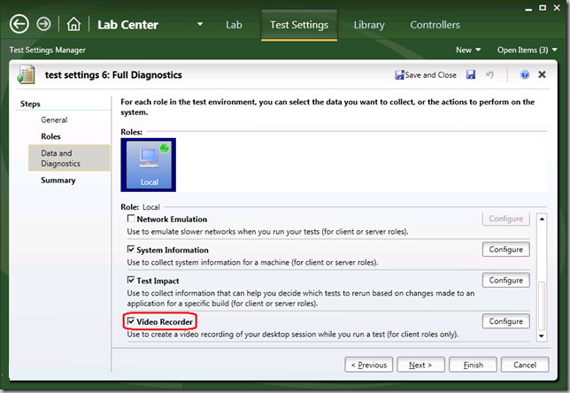Switch to the Lab tab
Image resolution: width=570 pixels, height=393 pixels.
point(234,25)
